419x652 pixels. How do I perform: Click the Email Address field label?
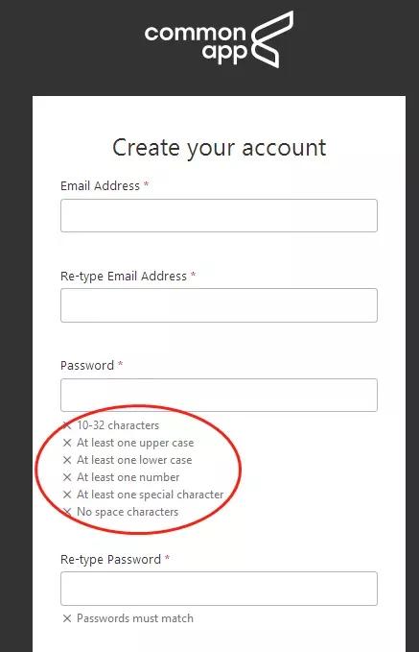100,186
